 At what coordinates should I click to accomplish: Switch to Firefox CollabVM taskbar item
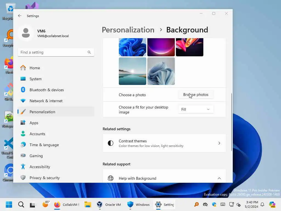point(66,204)
